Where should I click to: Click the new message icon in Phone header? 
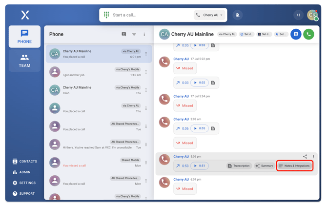[124, 34]
